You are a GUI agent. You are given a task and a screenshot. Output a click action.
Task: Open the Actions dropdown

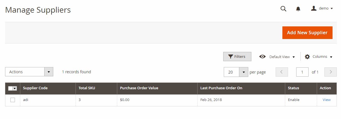[x=29, y=72]
